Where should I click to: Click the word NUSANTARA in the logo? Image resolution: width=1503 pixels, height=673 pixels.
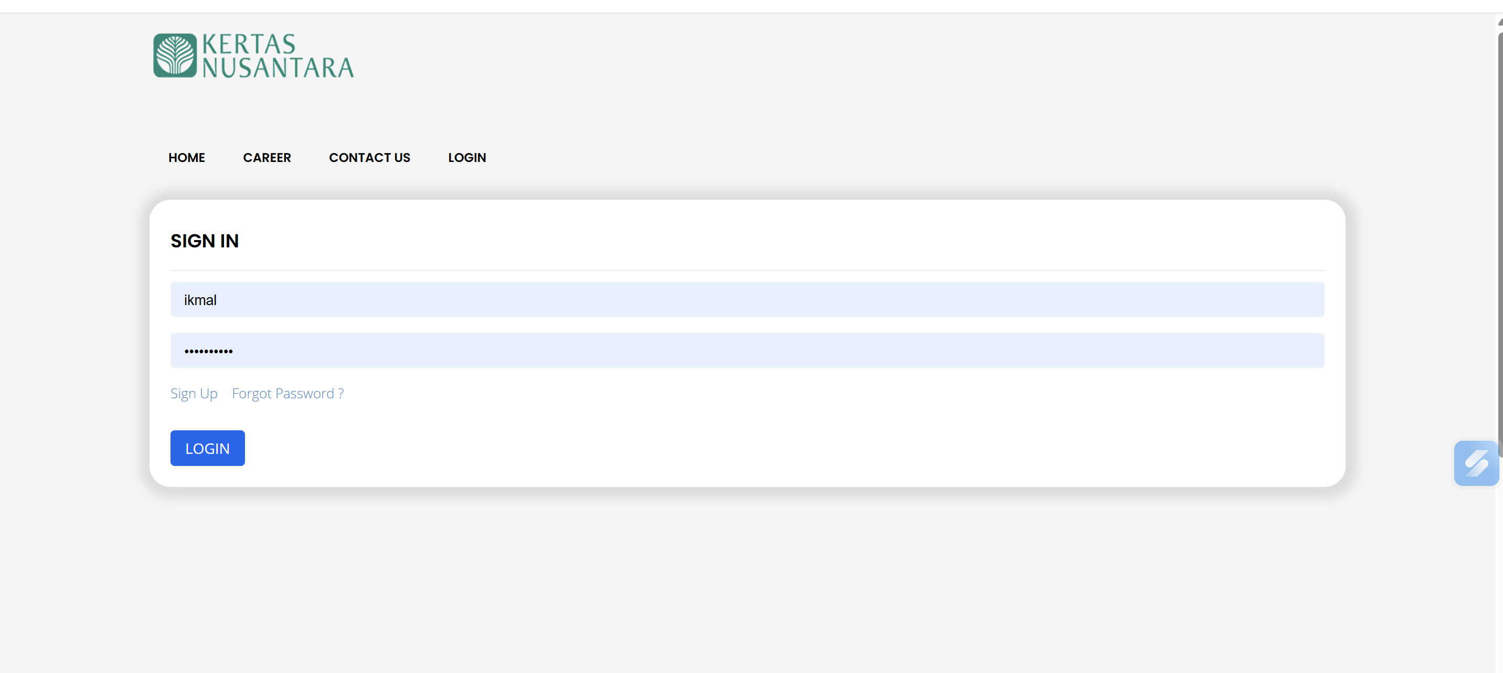[278, 68]
